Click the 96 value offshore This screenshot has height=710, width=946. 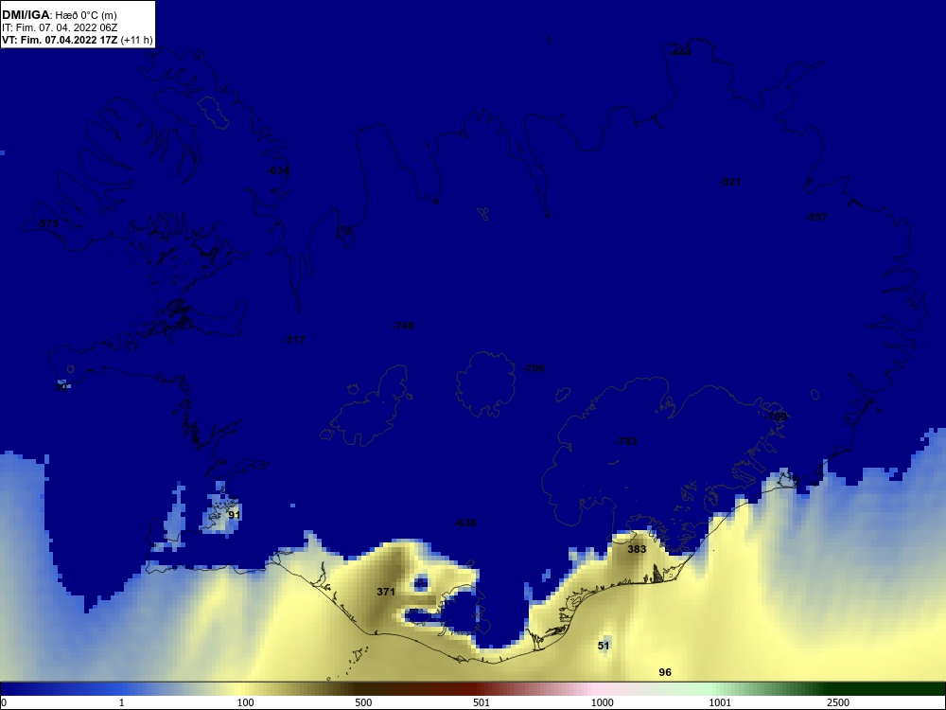point(665,672)
